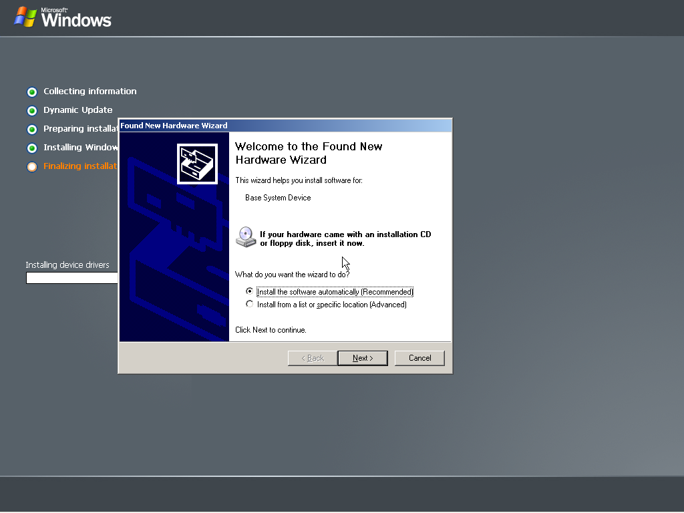Cancel the Found New Hardware Wizard
The width and height of the screenshot is (684, 513).
(419, 358)
